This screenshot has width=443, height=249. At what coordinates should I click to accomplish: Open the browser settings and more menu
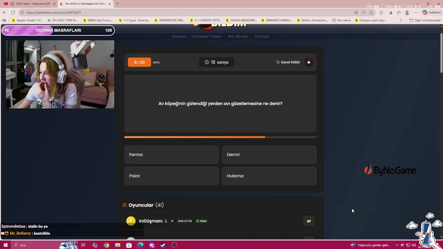click(415, 12)
